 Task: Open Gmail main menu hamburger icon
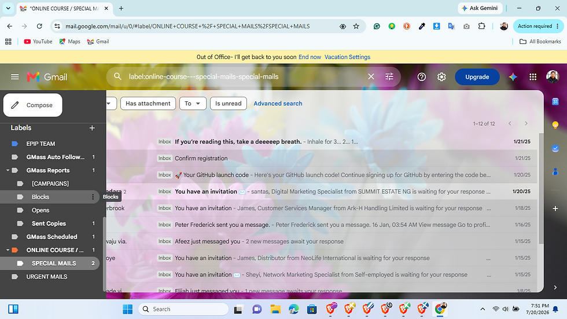15,76
